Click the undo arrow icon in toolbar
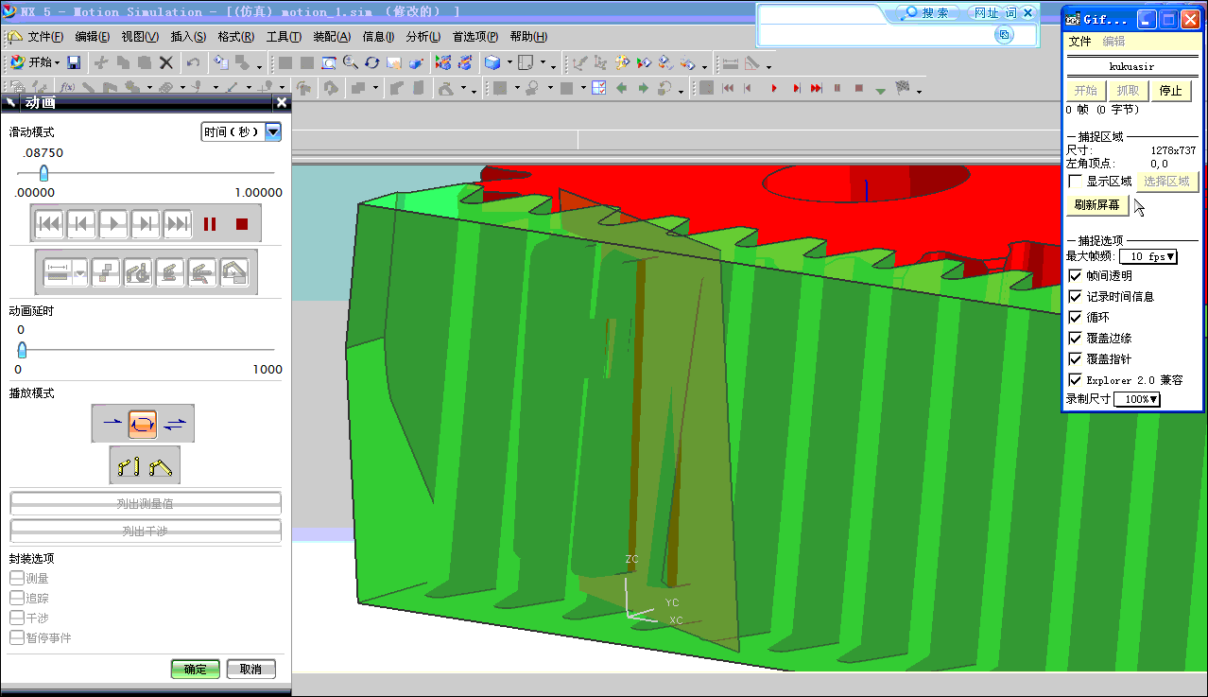 point(193,62)
